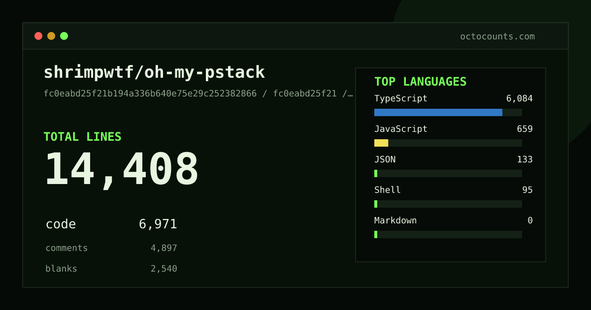Click the shrimpwtf/oh-my-pstack repository title
This screenshot has height=310, width=591.
(x=154, y=72)
